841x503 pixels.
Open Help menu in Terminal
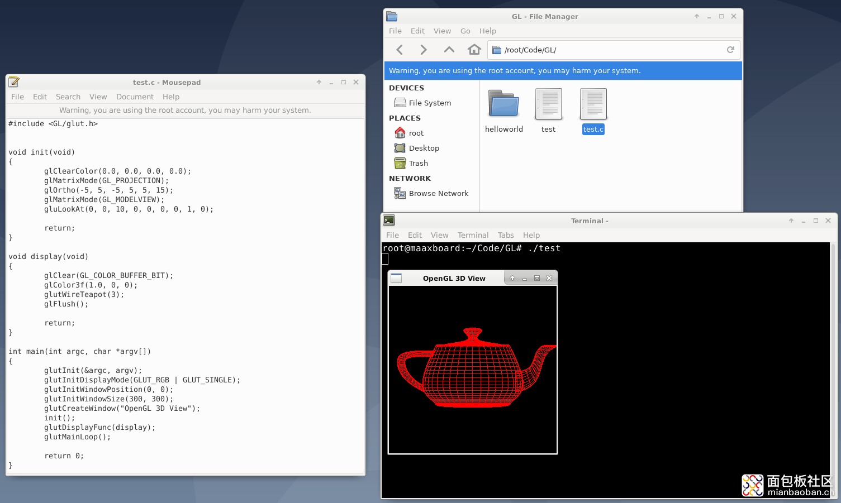point(531,235)
